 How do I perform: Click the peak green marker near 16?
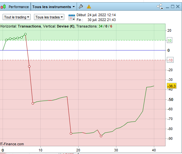click(26, 34)
